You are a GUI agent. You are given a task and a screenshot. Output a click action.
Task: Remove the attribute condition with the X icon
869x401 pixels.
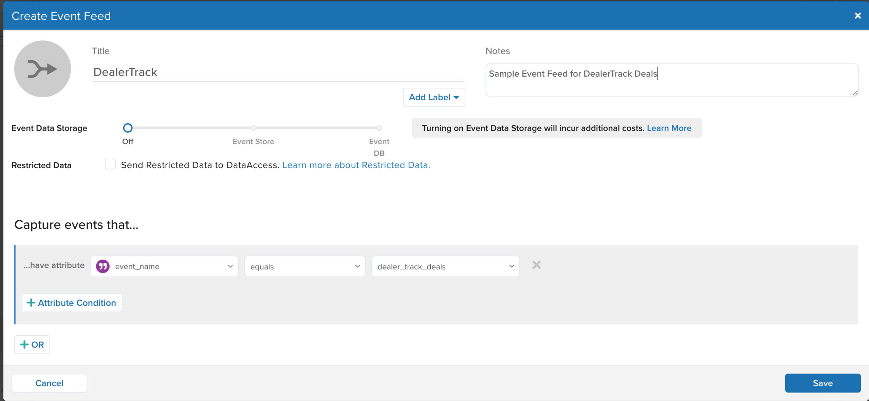click(x=536, y=265)
